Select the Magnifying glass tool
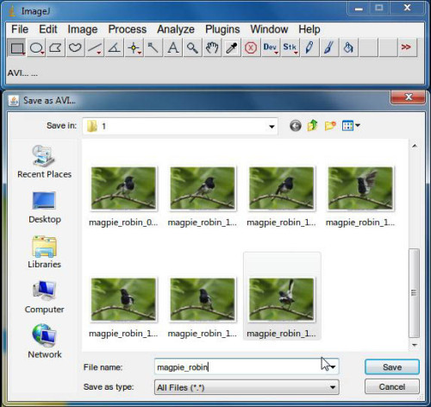Viewport: 431px width, 407px height. point(192,47)
